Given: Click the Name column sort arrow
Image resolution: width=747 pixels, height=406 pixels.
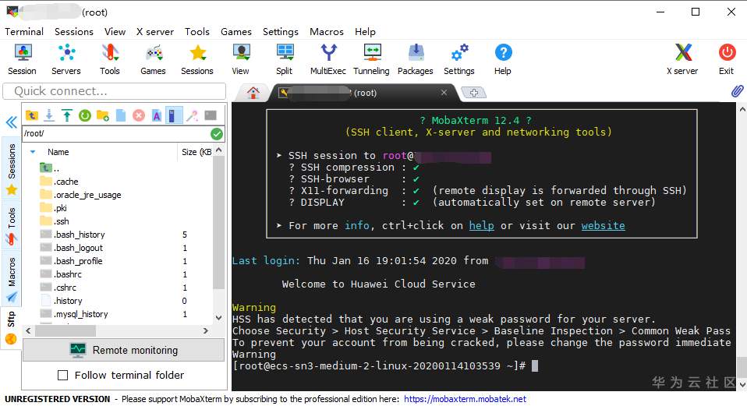Looking at the screenshot, I should click(x=33, y=152).
